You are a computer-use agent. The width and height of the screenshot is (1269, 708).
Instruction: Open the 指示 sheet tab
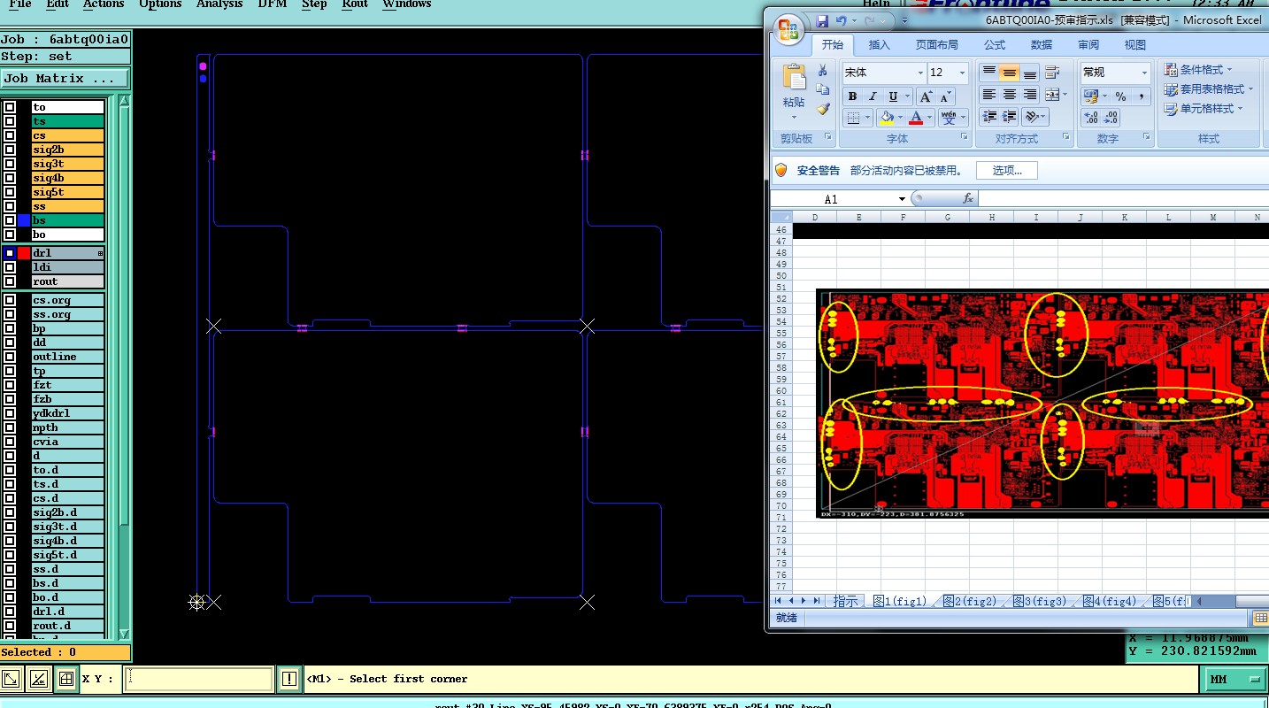(x=845, y=601)
